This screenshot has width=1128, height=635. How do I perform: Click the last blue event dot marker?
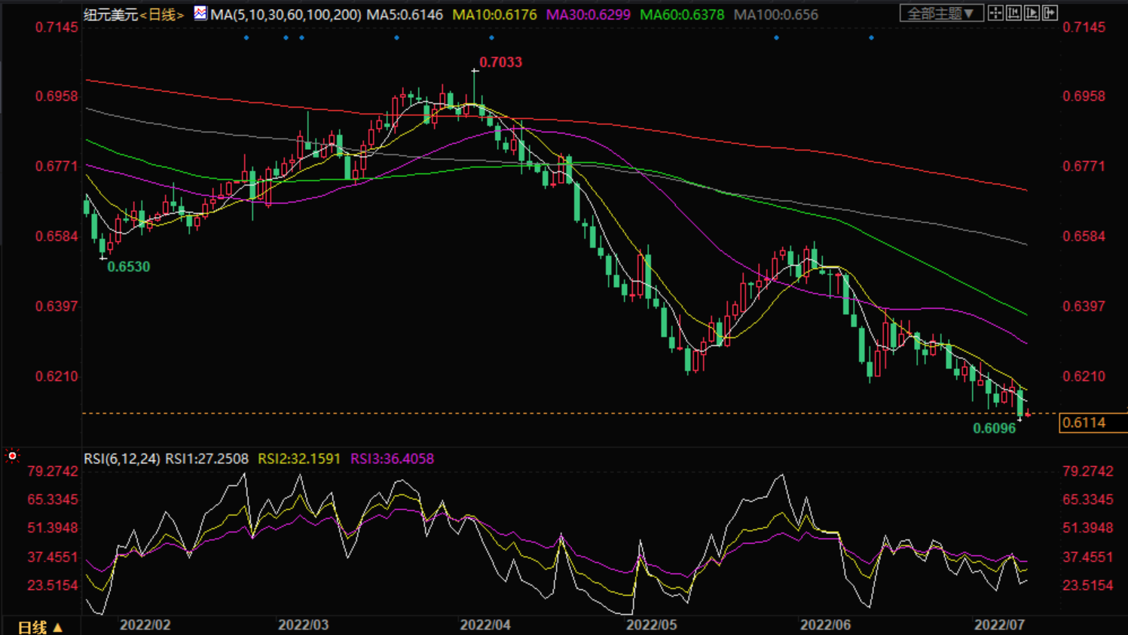(x=871, y=38)
